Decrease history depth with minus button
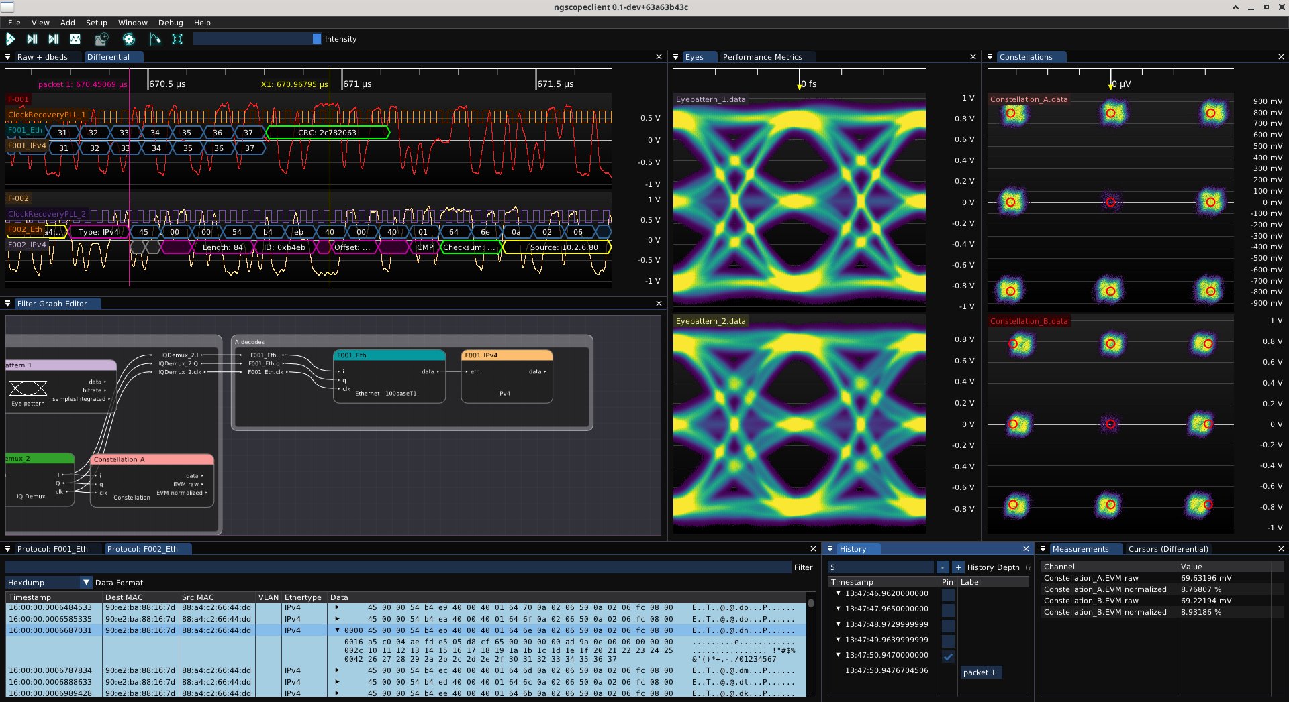Viewport: 1289px width, 702px height. coord(943,567)
